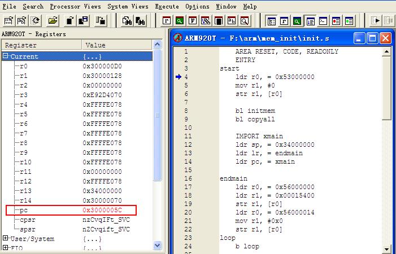Open the Search menu
The width and height of the screenshot is (396, 254).
(33, 6)
